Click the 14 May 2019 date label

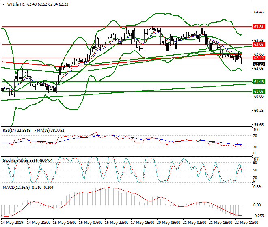click(x=12, y=223)
